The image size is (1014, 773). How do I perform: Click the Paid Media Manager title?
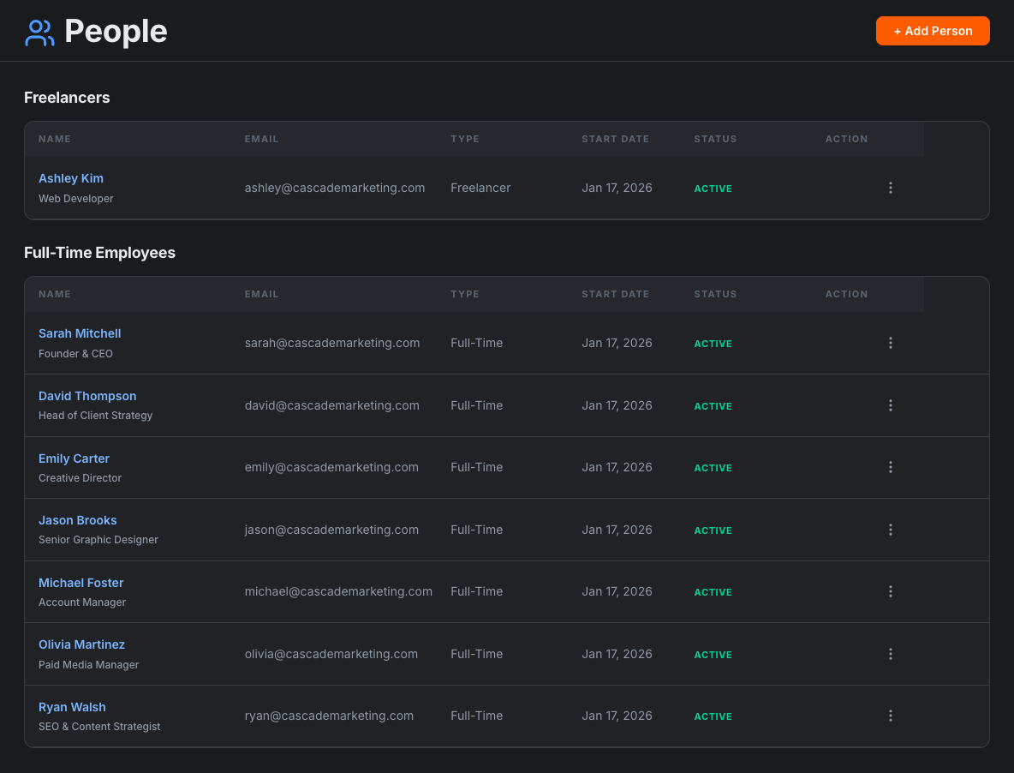pos(88,665)
